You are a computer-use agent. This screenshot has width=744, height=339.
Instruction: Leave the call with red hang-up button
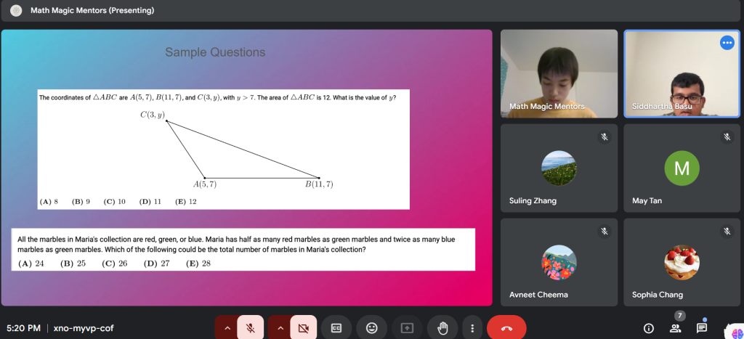click(506, 328)
